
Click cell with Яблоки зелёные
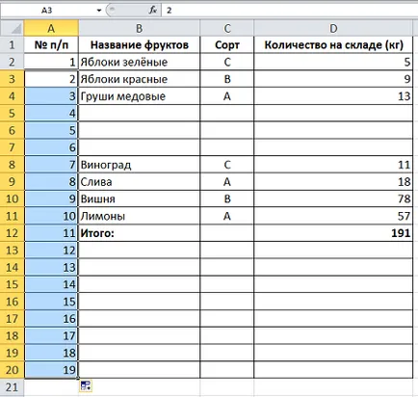(x=139, y=62)
